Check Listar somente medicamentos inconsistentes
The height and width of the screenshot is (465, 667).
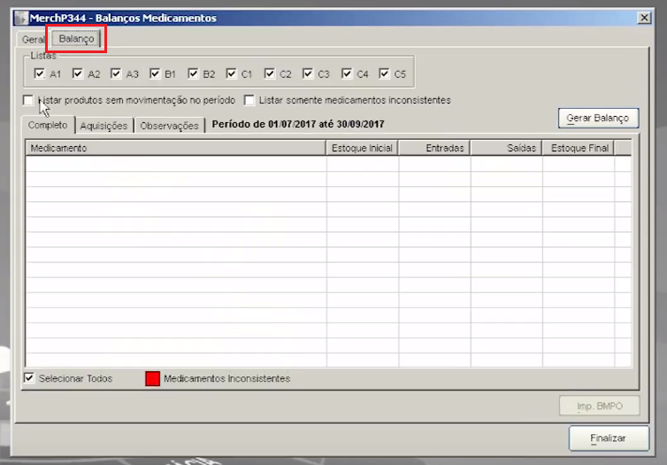pos(249,100)
